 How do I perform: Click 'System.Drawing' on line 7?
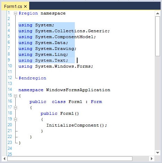[55, 49]
